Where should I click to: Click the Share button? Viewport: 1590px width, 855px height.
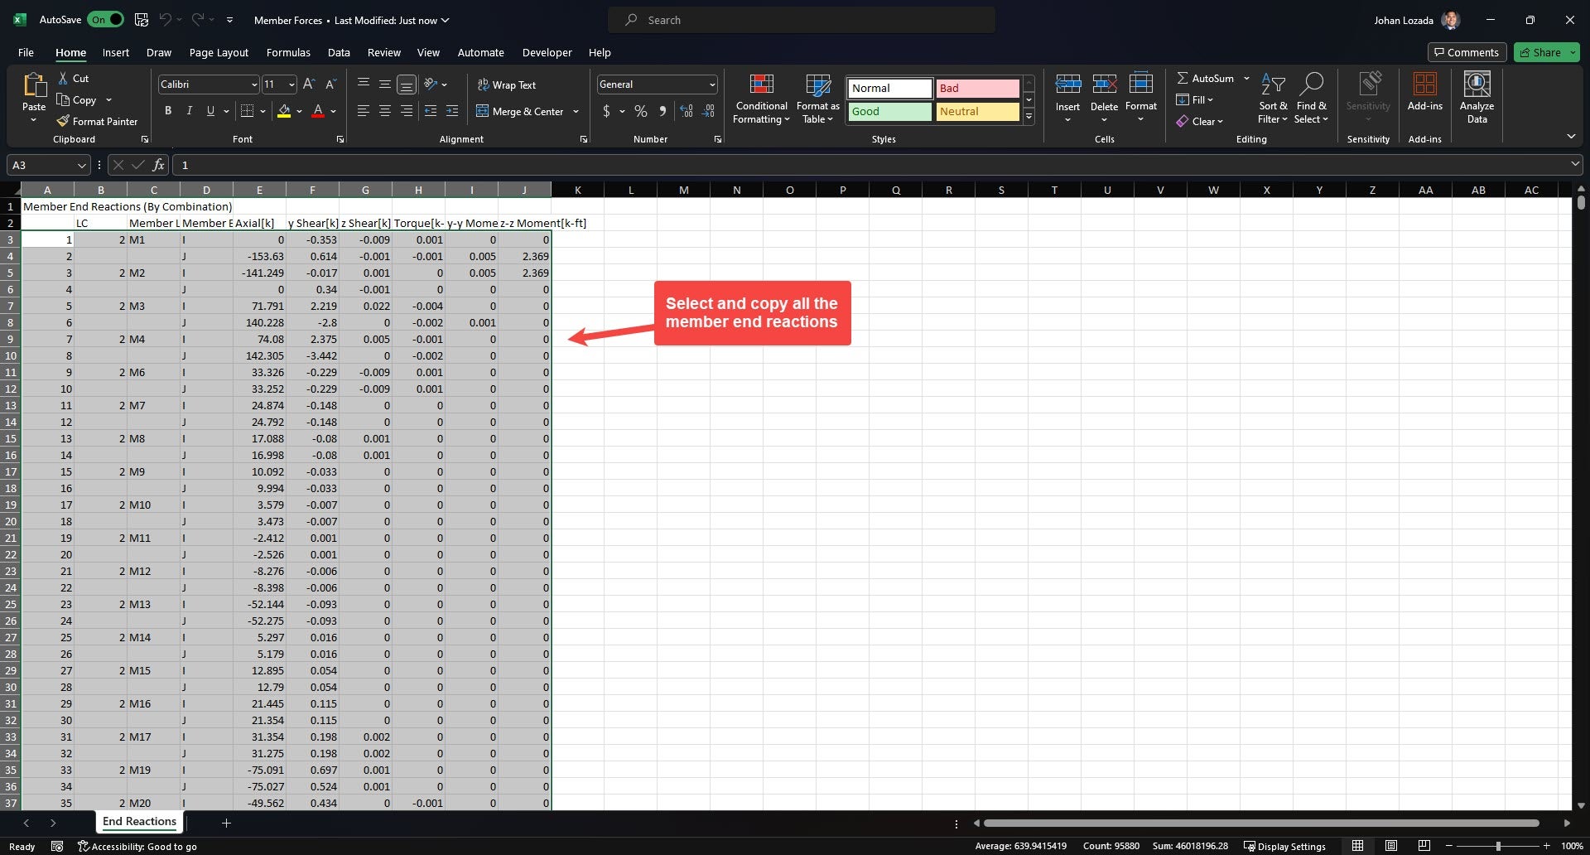[x=1539, y=52]
